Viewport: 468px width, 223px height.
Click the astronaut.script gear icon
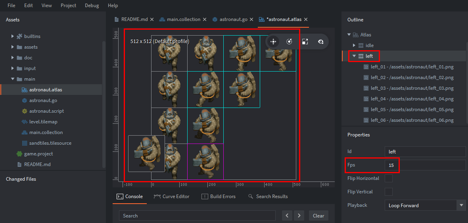click(25, 111)
